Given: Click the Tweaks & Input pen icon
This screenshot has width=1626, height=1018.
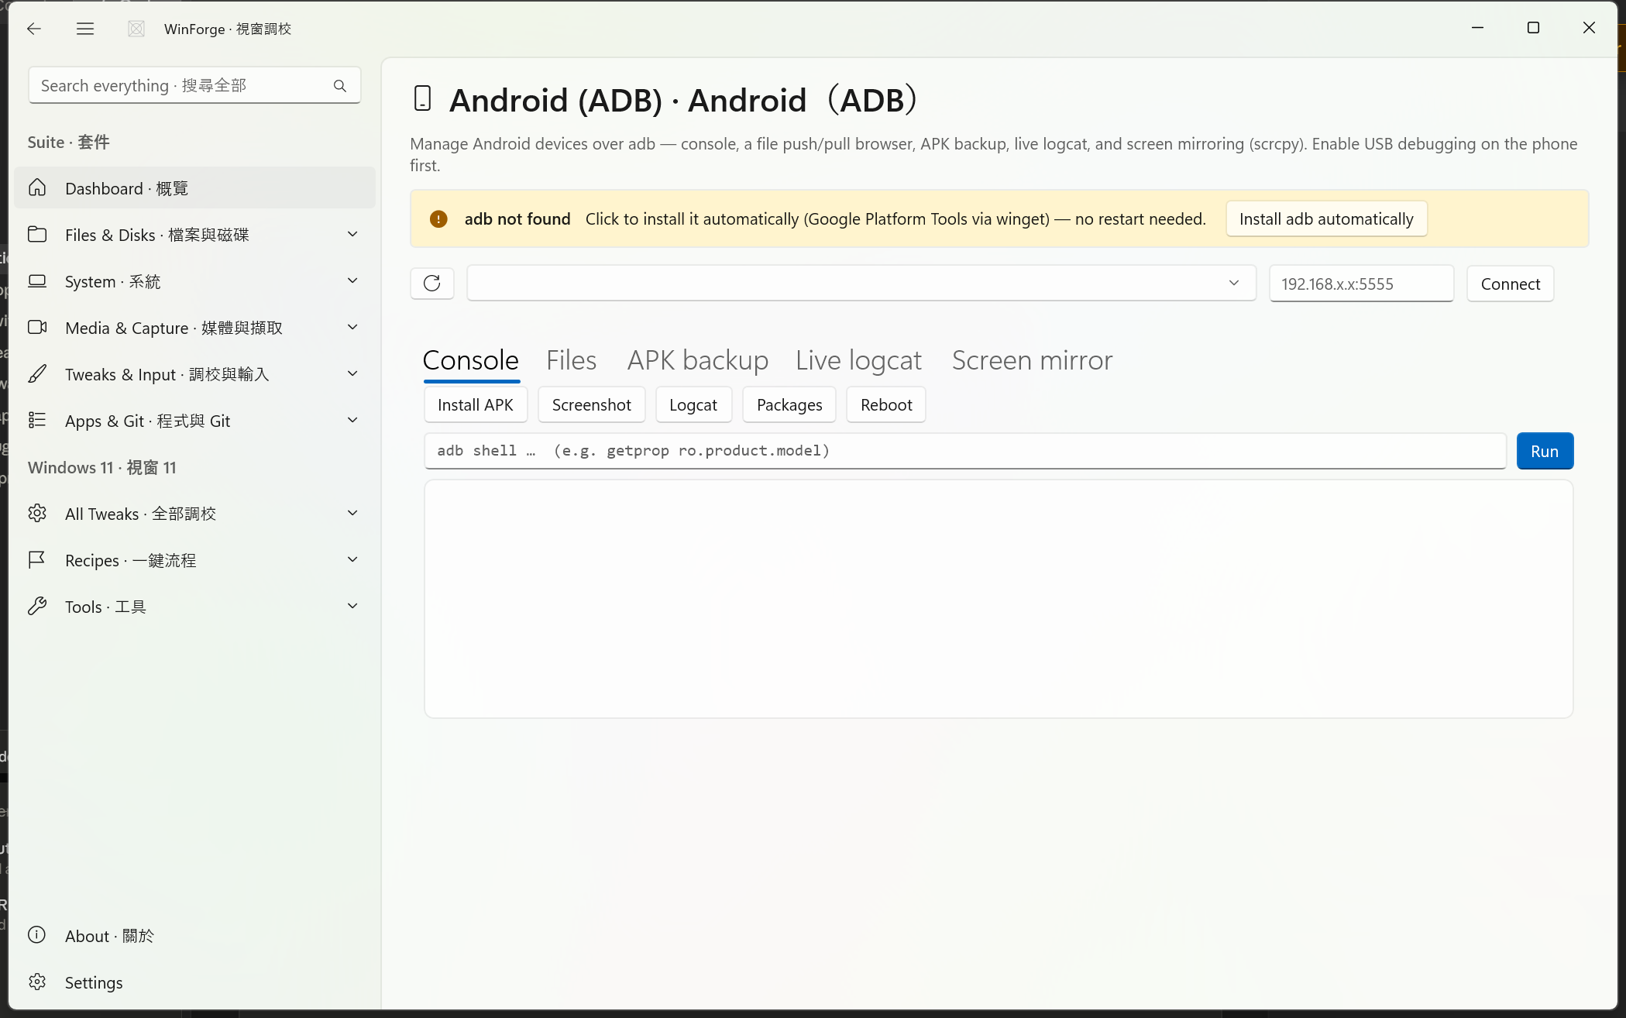Looking at the screenshot, I should coord(37,373).
